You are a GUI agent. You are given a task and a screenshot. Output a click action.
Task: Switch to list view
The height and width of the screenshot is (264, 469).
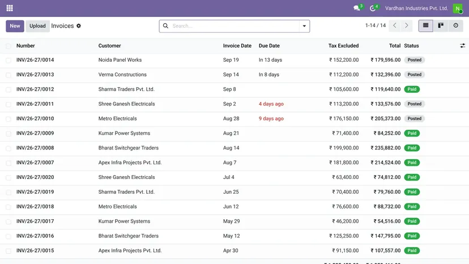425,25
